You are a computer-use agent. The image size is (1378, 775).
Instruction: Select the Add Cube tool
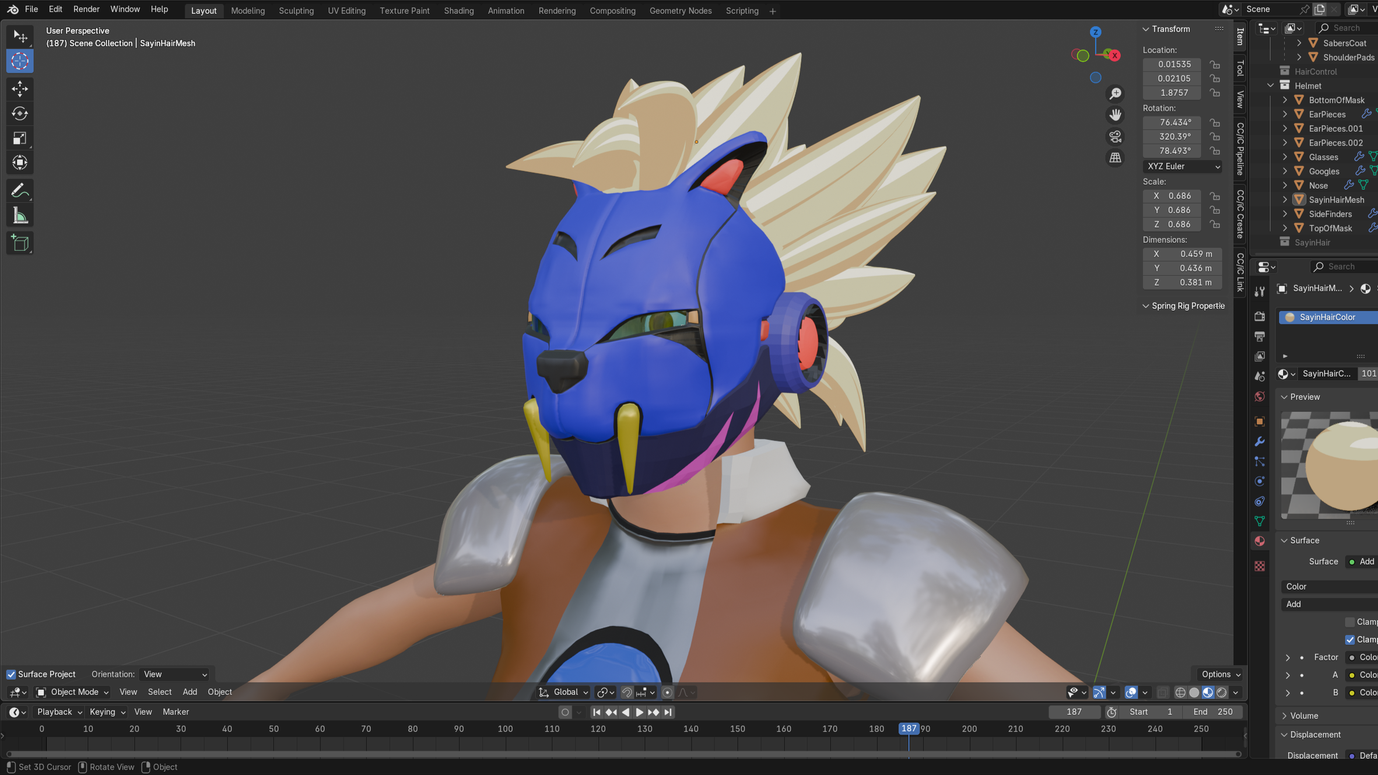[20, 243]
